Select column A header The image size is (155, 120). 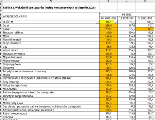[51, 1]
